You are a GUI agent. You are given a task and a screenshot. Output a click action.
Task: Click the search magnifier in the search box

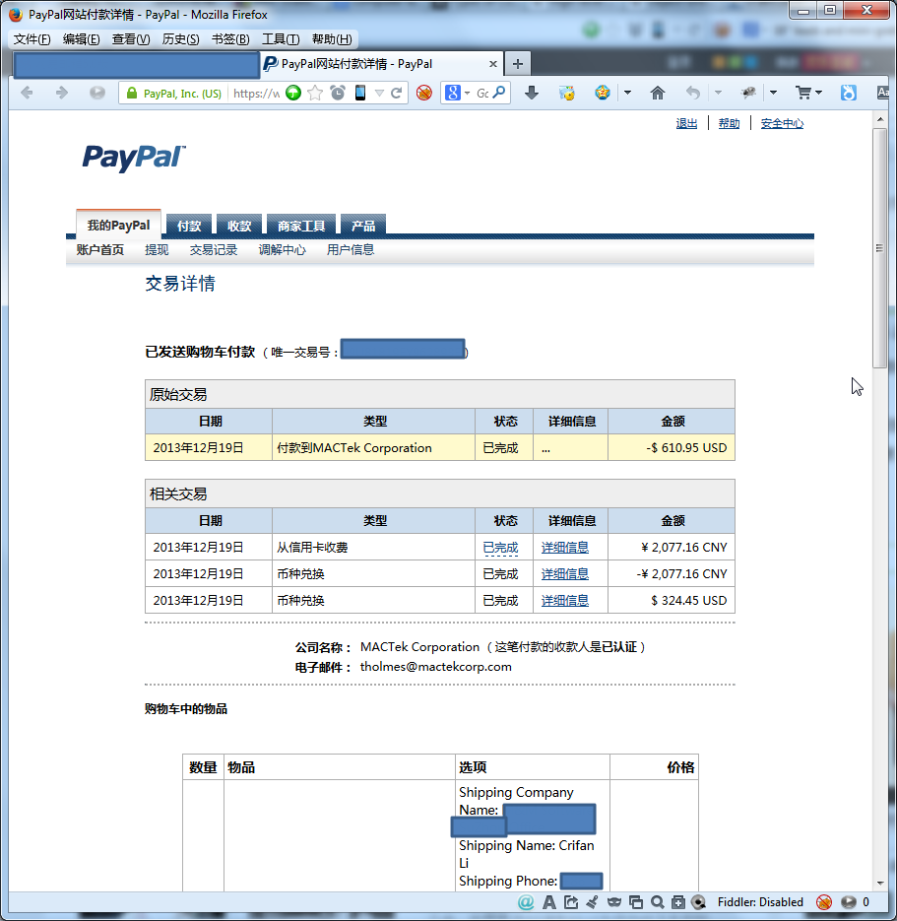point(499,93)
